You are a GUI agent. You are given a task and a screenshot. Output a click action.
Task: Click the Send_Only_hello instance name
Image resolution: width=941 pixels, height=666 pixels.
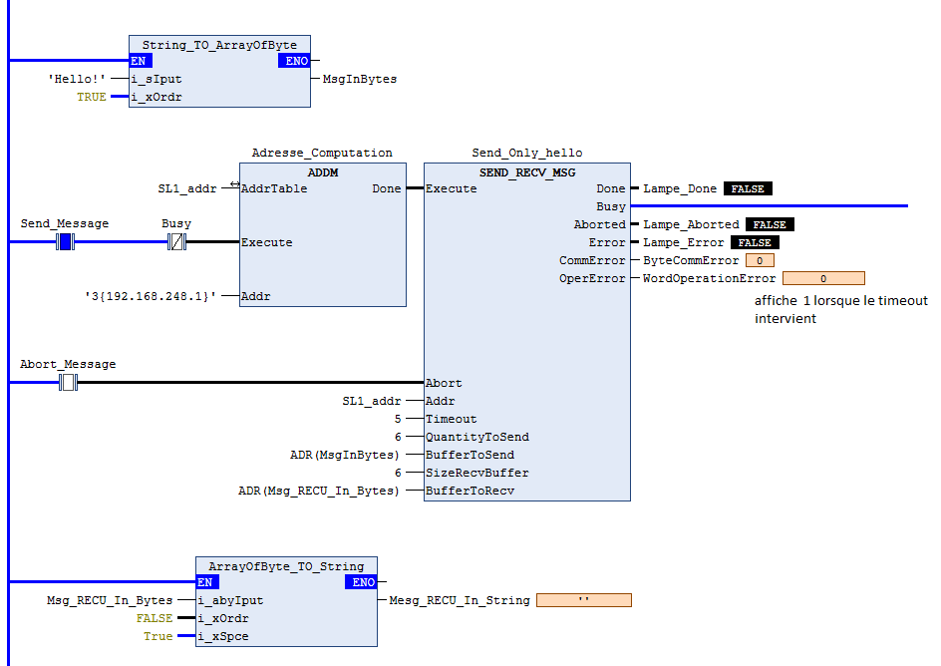point(526,153)
